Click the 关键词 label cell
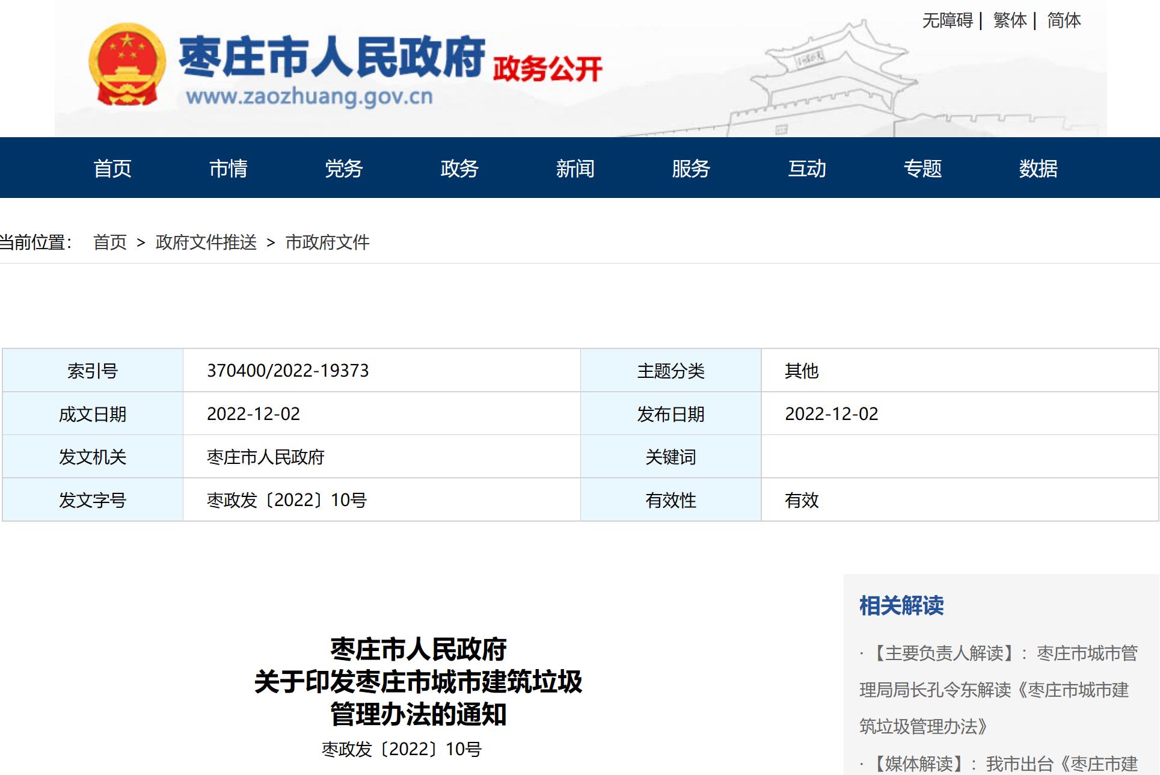1160x775 pixels. (x=671, y=457)
